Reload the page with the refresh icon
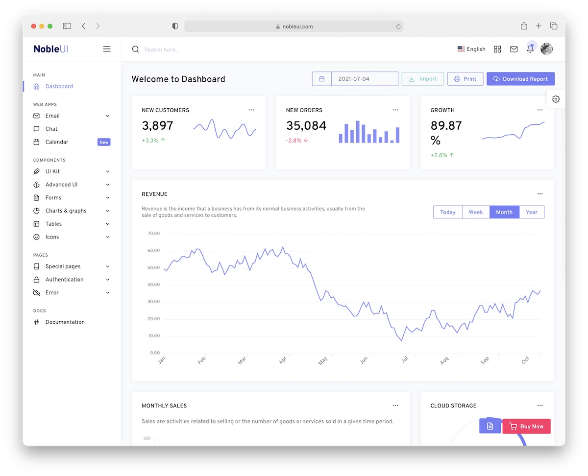 (398, 26)
